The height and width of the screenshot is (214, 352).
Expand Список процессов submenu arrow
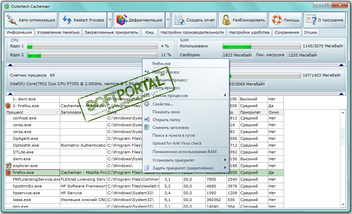tap(225, 95)
